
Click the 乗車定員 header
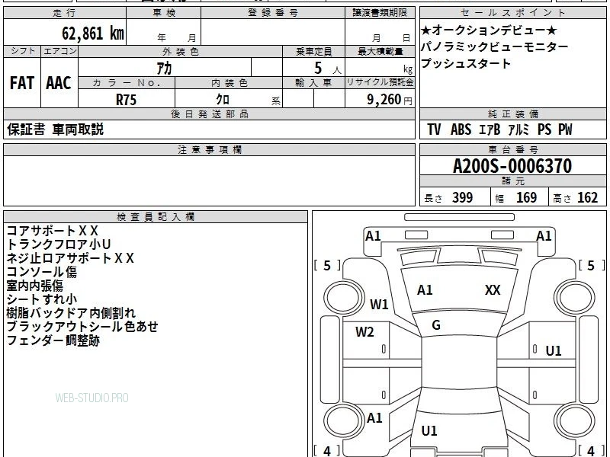pos(313,52)
